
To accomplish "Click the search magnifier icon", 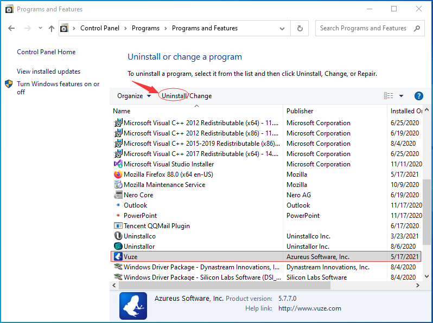I will 417,28.
